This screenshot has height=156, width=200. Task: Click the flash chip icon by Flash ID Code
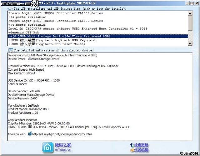tap(30, 127)
